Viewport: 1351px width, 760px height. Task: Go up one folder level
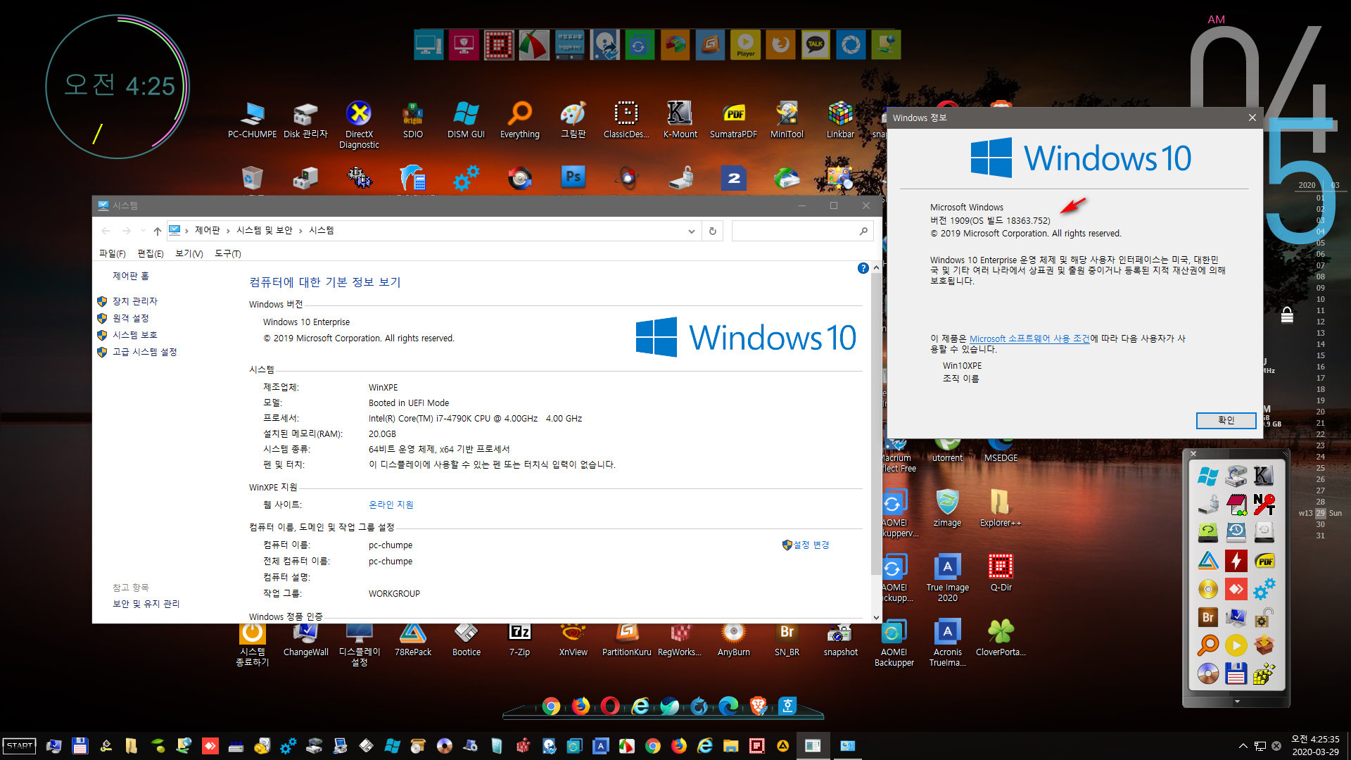point(158,231)
